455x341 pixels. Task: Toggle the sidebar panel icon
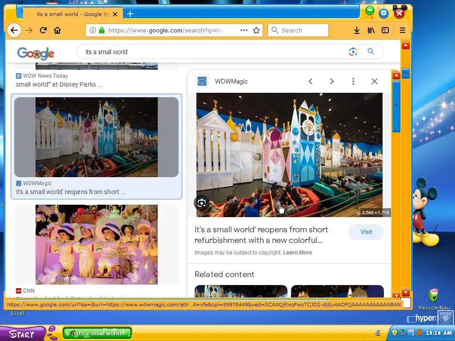tap(385, 30)
